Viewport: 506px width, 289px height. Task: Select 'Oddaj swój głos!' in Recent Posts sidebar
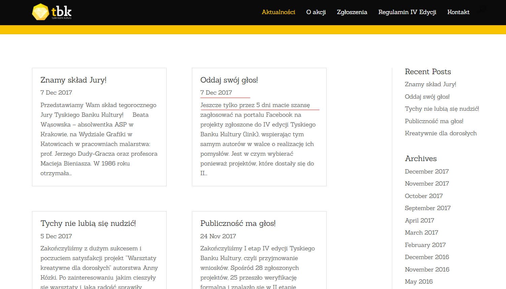[427, 97]
